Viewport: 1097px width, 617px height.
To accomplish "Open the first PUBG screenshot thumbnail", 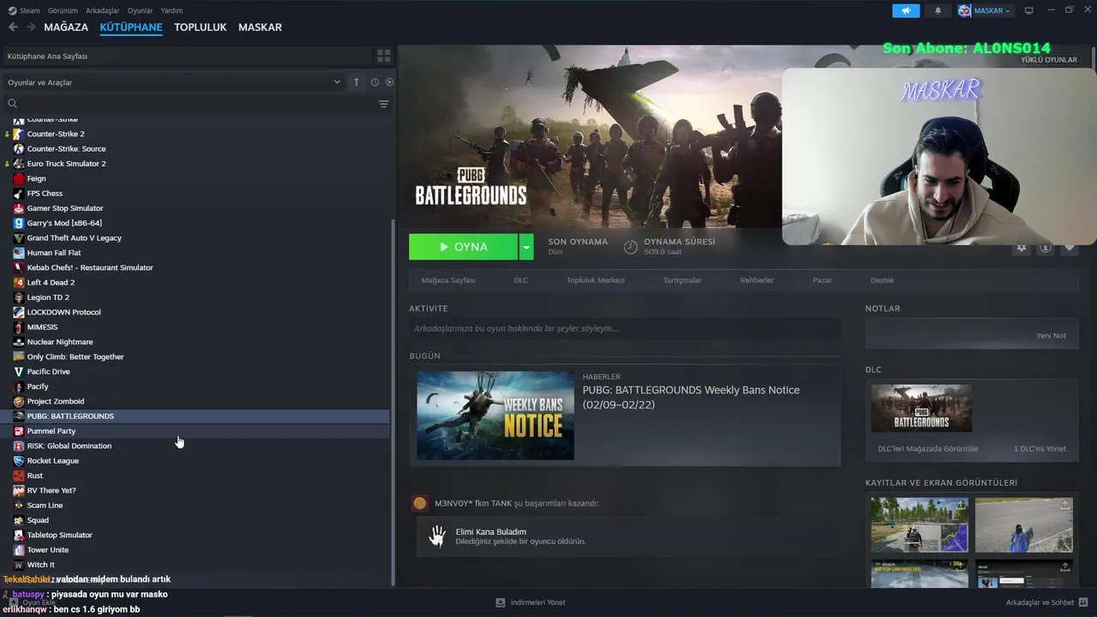I will point(920,524).
